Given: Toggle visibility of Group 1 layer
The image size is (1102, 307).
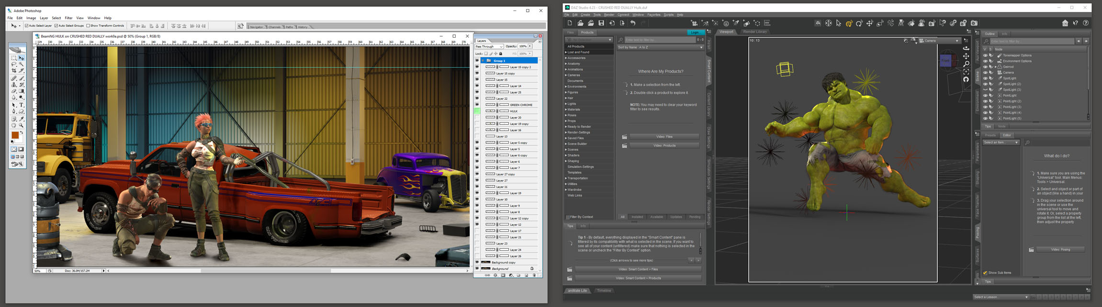Looking at the screenshot, I should pos(477,61).
